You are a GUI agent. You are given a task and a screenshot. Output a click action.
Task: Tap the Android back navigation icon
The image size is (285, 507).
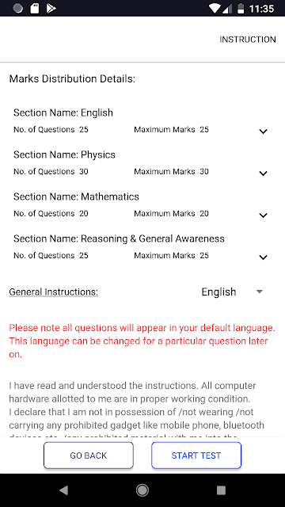coord(63,490)
